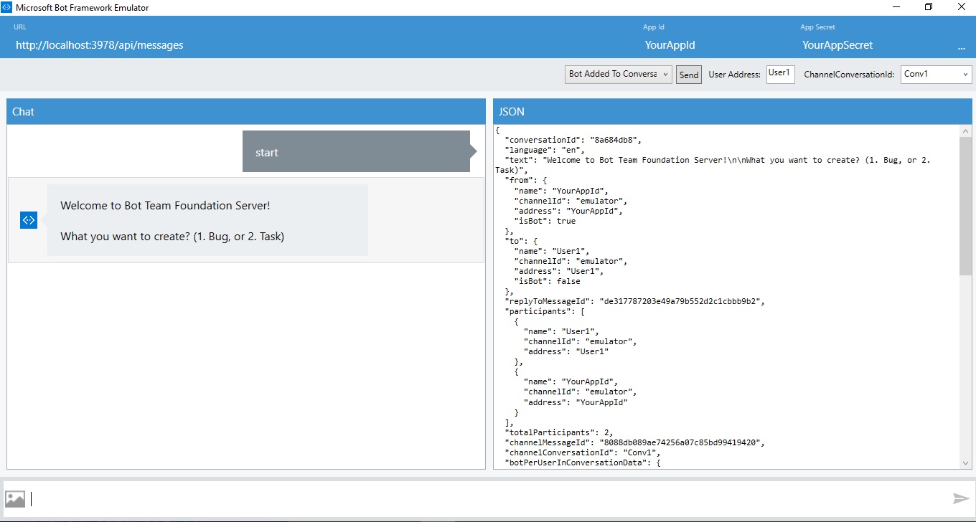Click the "channelMessageId" JSON line
Viewport: 976px width, 522px height.
click(635, 442)
